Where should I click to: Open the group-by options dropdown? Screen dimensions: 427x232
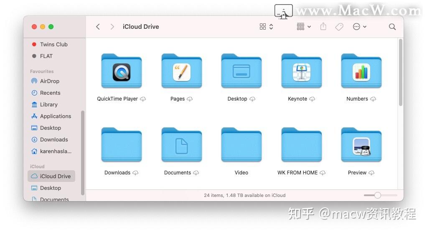(304, 27)
